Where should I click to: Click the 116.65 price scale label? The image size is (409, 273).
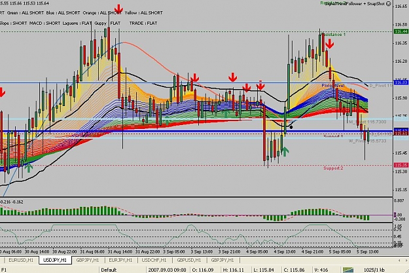[x=401, y=7]
